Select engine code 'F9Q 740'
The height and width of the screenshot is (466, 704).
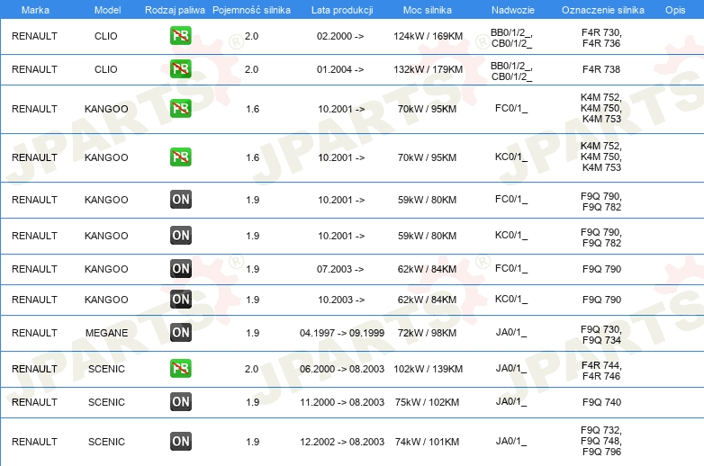point(601,402)
